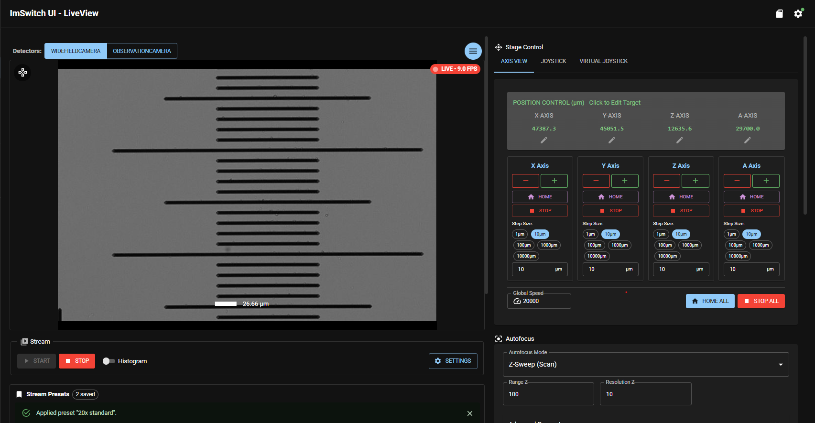This screenshot has height=423, width=815.
Task: Dismiss the applied preset notification
Action: 470,413
